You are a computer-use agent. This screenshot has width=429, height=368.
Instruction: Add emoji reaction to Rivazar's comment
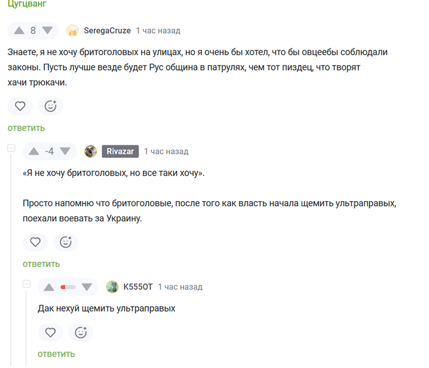[x=66, y=242]
